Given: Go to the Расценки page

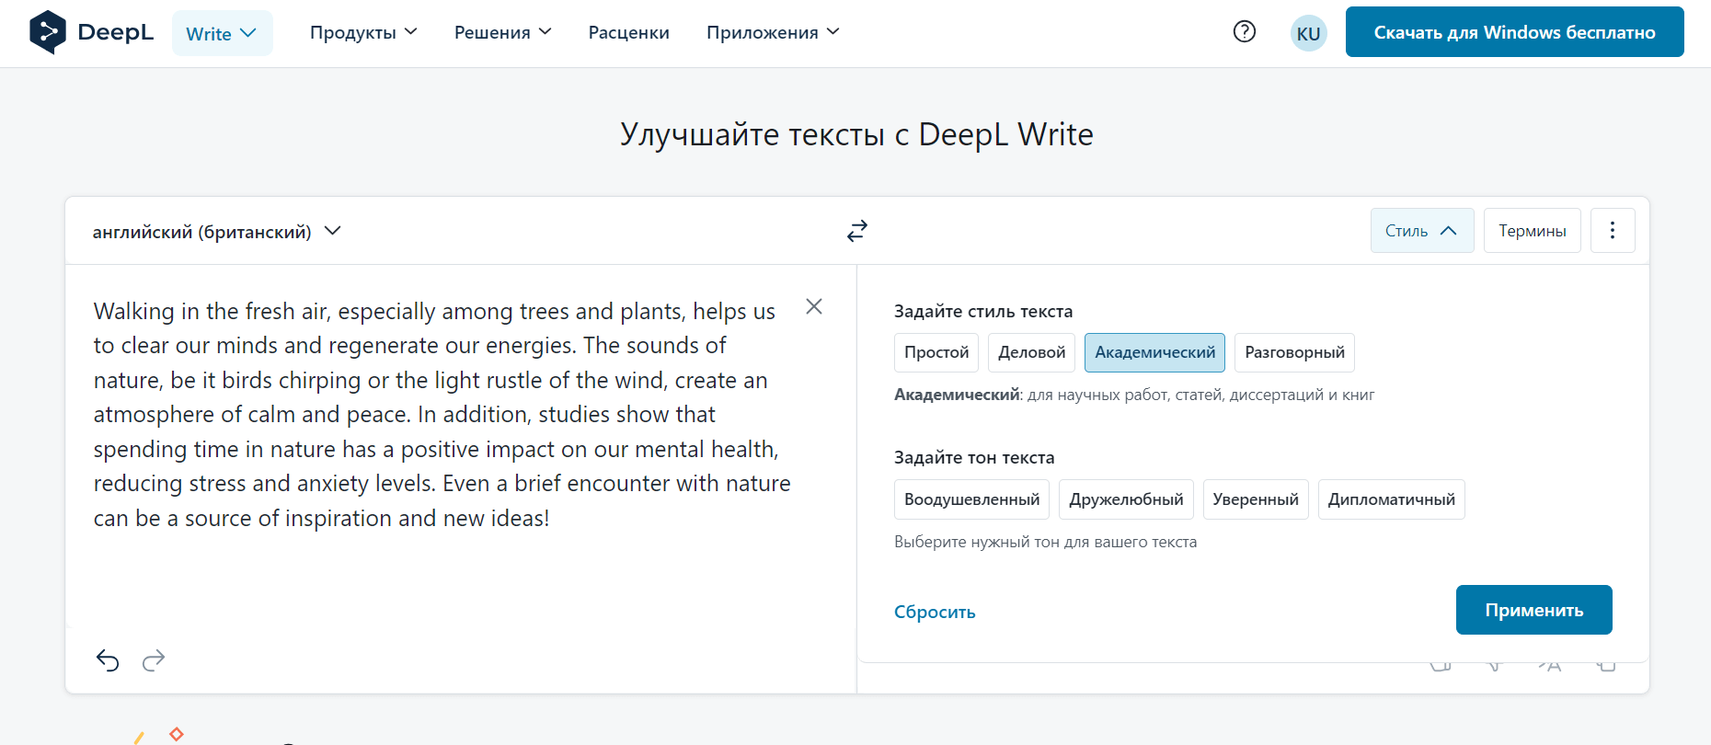Looking at the screenshot, I should 628,33.
